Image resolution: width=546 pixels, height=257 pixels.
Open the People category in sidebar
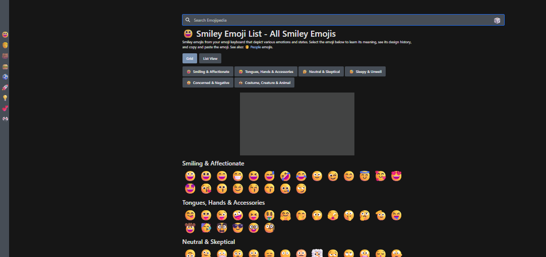tap(5, 45)
